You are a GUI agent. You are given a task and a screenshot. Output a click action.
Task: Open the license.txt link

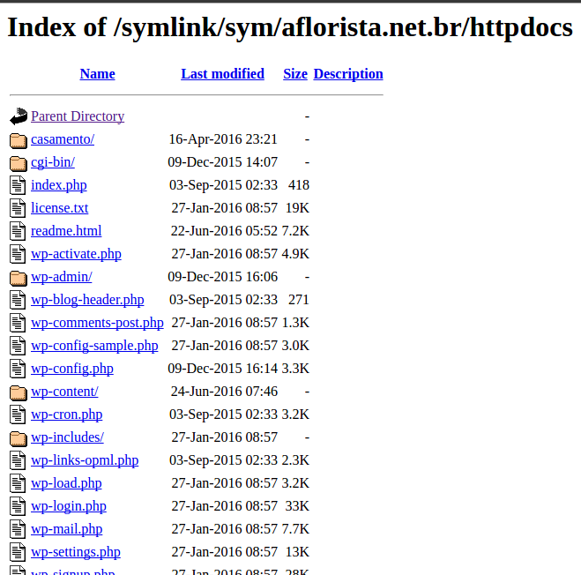60,208
